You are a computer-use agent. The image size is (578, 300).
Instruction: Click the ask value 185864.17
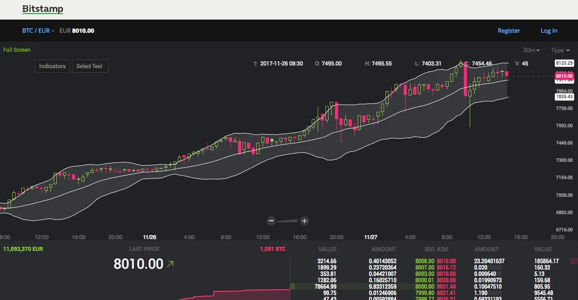tap(546, 261)
